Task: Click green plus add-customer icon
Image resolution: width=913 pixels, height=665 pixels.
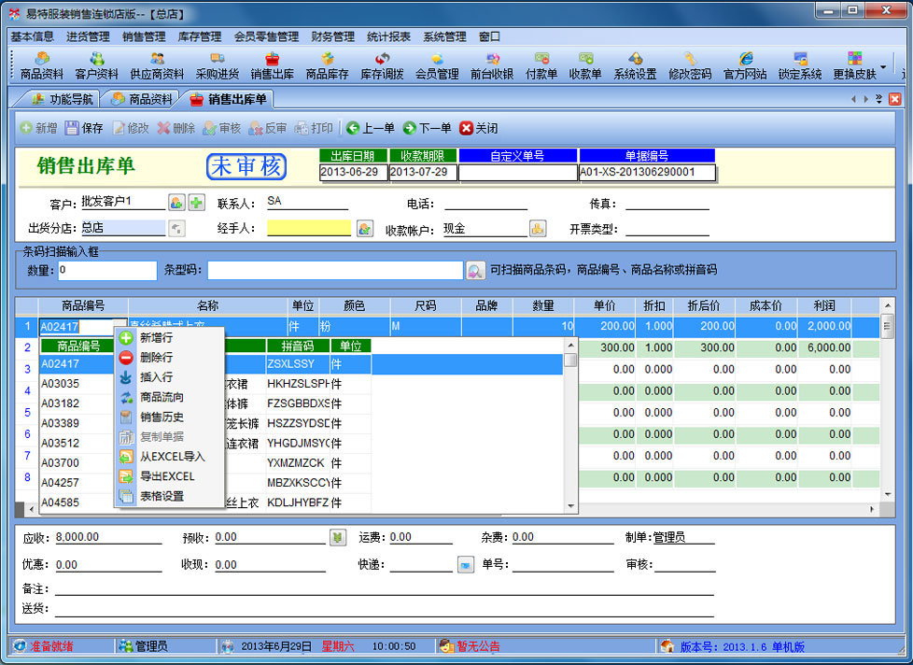Action: 196,203
